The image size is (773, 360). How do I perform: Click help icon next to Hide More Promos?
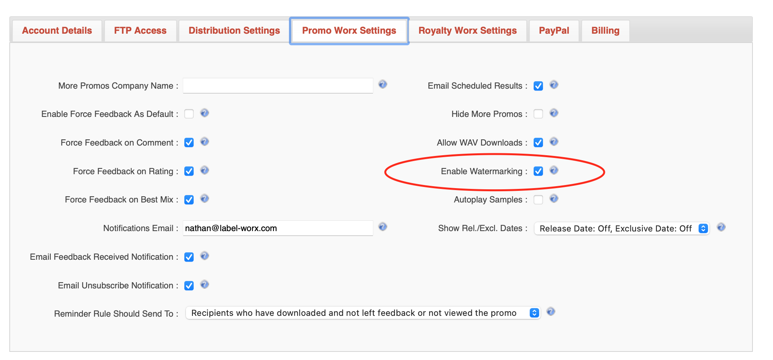[x=554, y=113]
